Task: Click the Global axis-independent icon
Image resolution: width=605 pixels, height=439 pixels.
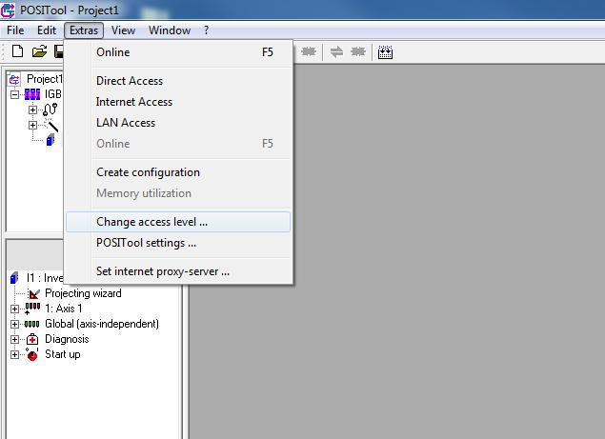Action: [x=32, y=324]
